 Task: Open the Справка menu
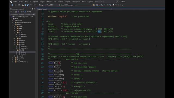(x=90, y=2)
